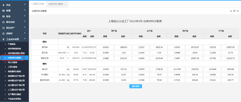Edit 甲产品 quantity 0.6623 field
Screen dimensions: 241x102
[105, 47]
